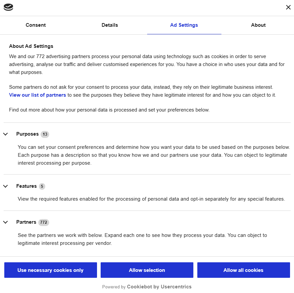Image resolution: width=294 pixels, height=293 pixels.
Task: Select the About Ad Settings heading text
Action: (x=31, y=46)
